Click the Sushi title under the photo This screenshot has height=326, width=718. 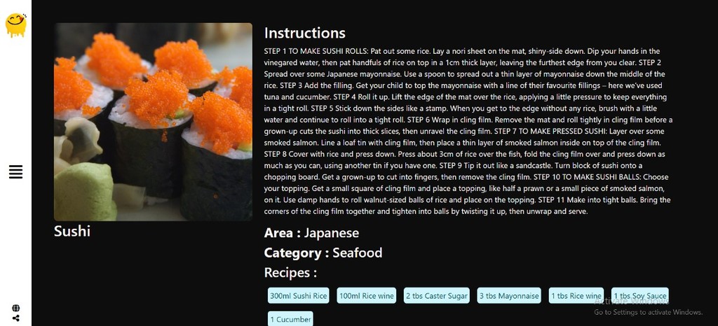(72, 231)
